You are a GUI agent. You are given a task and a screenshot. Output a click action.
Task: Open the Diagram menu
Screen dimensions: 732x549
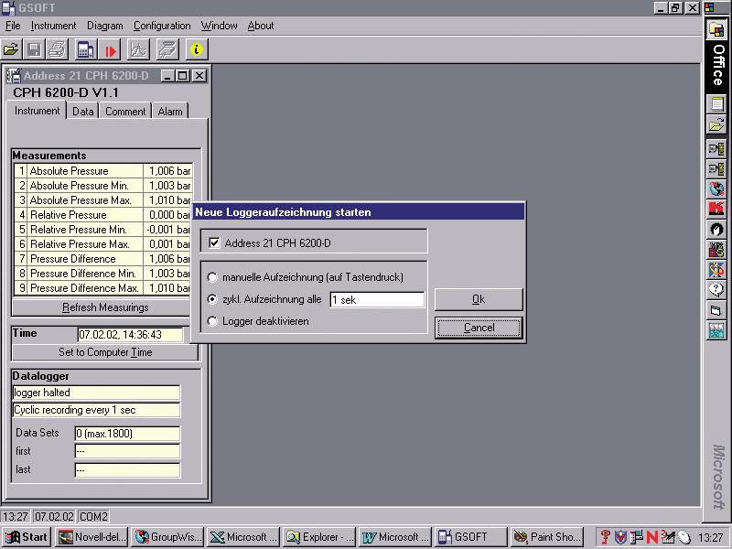(105, 26)
